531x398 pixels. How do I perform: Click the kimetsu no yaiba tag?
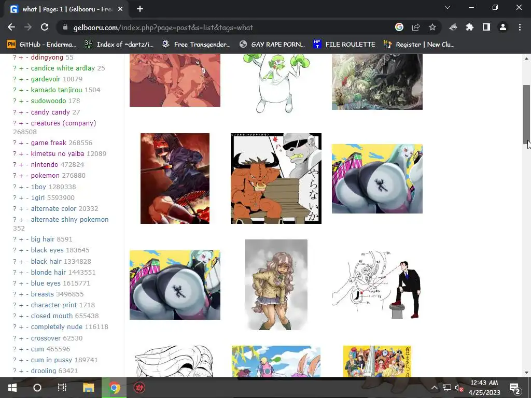point(57,153)
